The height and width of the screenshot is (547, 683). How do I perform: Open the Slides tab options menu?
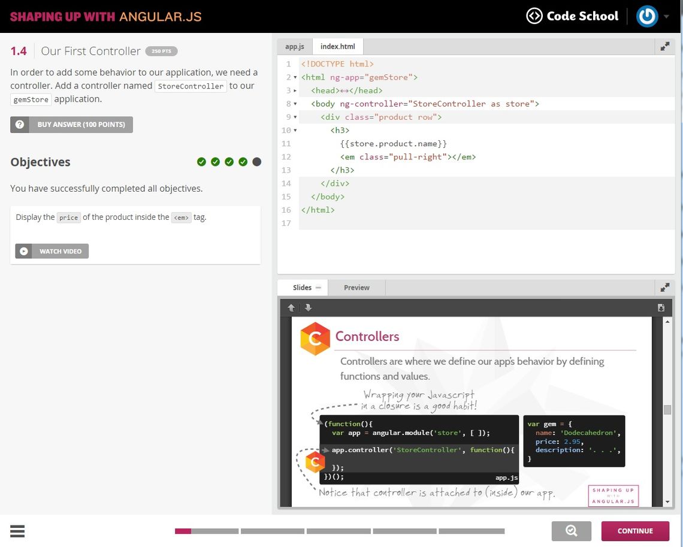(318, 287)
